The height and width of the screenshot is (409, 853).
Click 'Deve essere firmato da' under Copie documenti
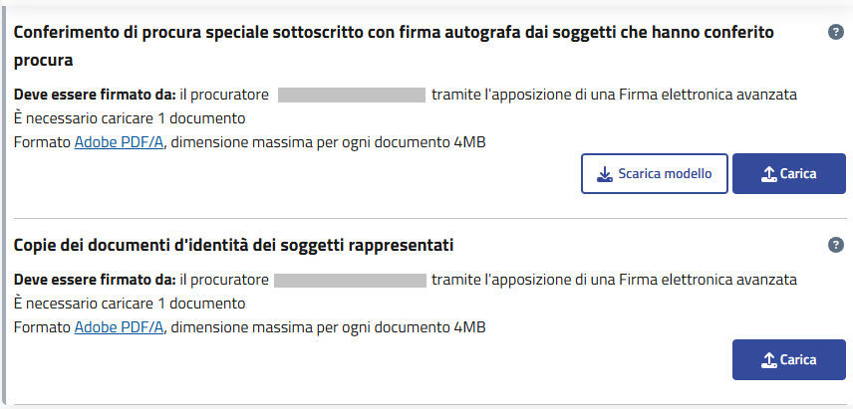tap(95, 281)
